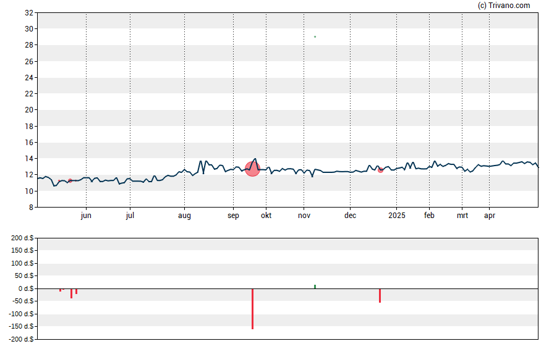Click the red bar below December marker

380,295
